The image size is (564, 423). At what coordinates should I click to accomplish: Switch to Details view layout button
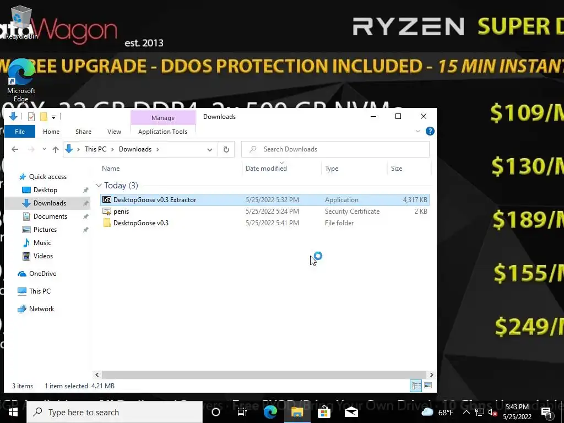416,386
